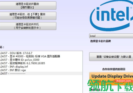Select log line INF: display.inf
This screenshot has width=133, height=93.
coord(41,67)
